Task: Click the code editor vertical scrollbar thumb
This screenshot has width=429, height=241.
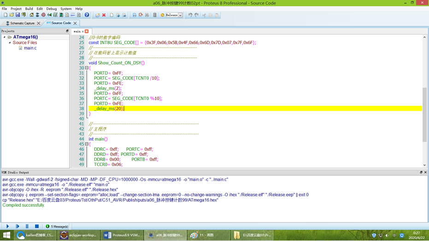Action: coord(425,115)
